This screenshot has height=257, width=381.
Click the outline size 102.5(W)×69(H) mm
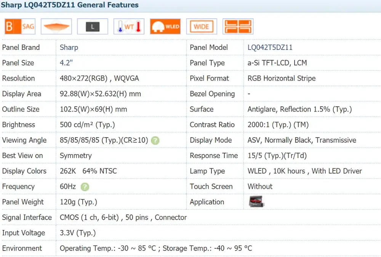click(x=94, y=109)
